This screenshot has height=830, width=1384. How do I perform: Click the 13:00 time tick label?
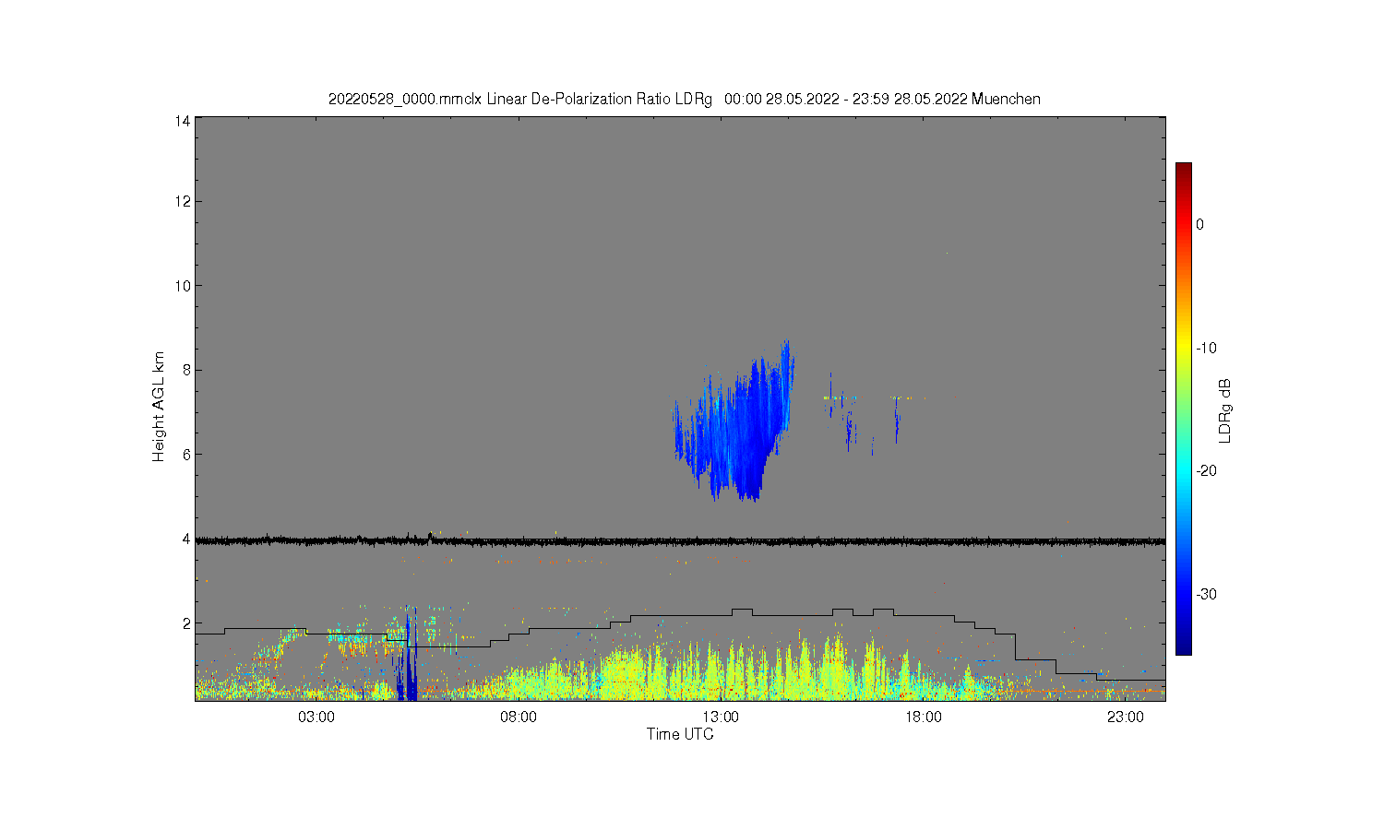[721, 717]
